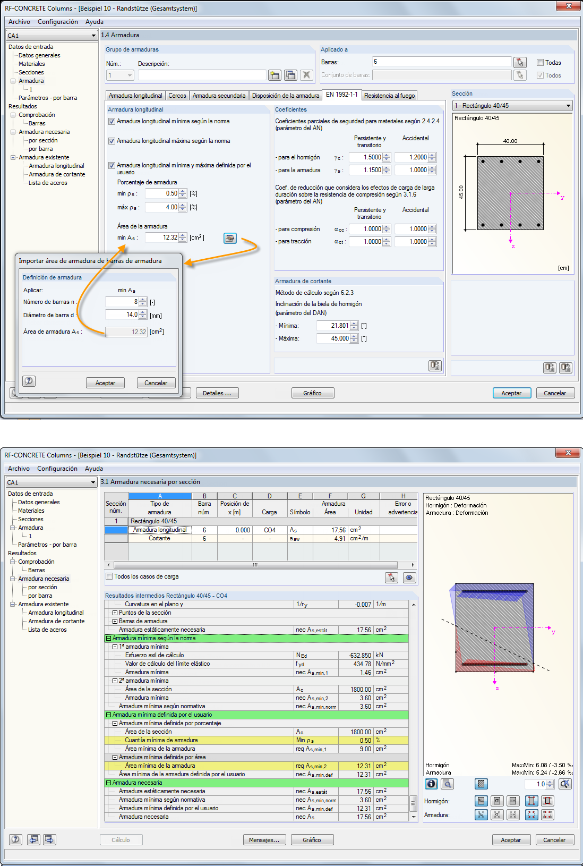Select the Armadura strain (‰) display icon
Screen dimensions: 583x866
click(481, 814)
